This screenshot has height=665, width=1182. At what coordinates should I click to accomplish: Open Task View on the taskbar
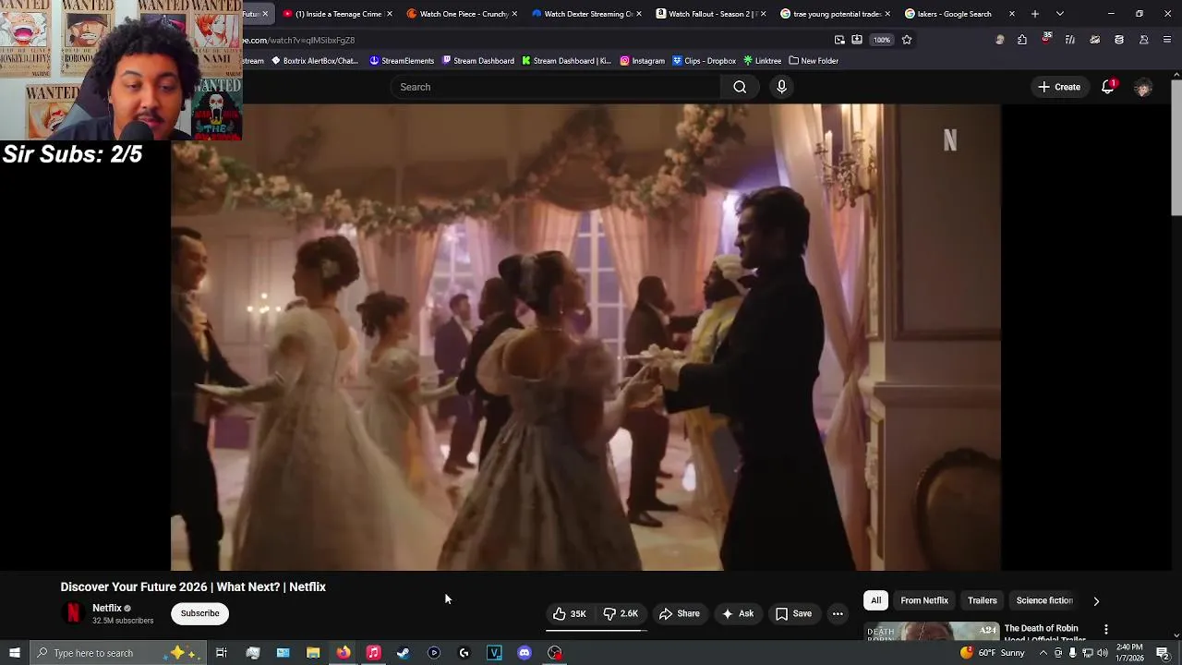click(222, 653)
